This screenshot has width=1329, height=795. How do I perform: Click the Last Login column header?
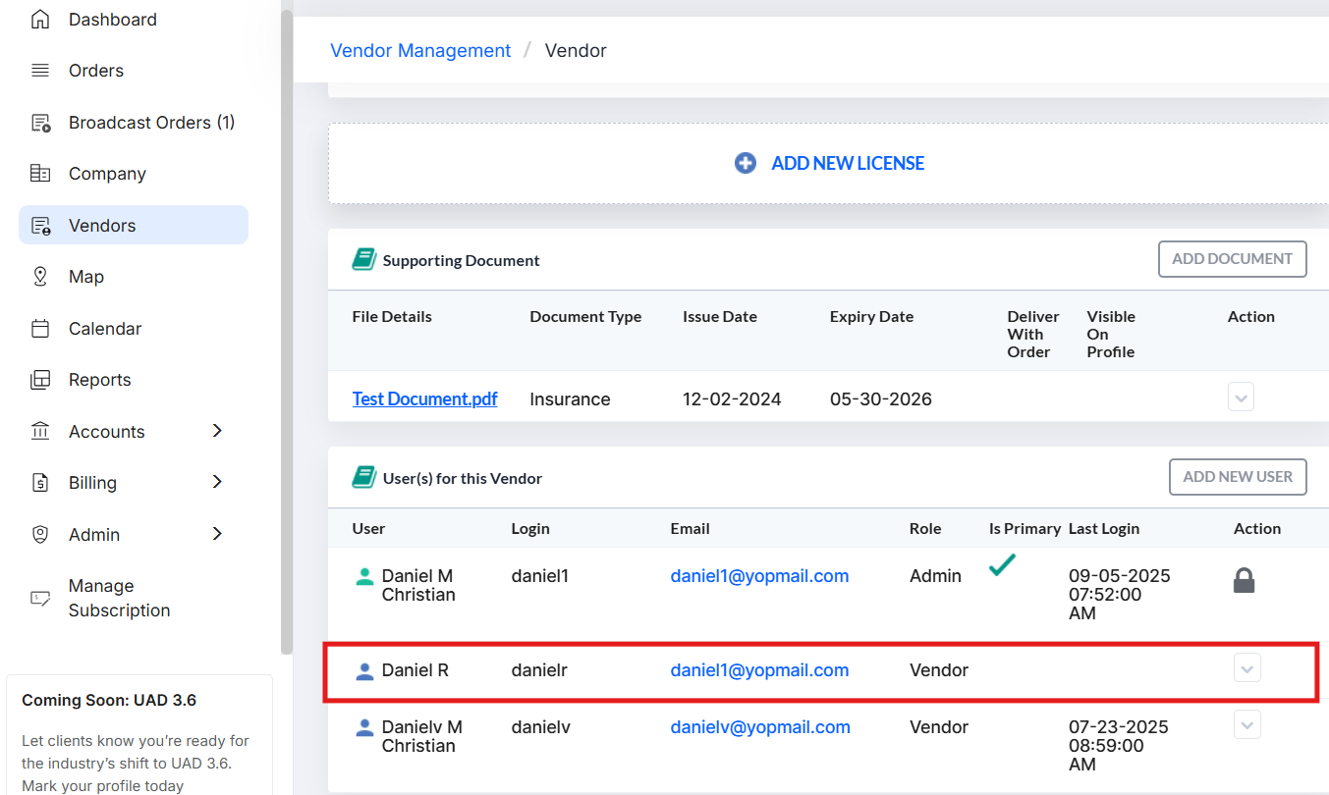click(1104, 528)
